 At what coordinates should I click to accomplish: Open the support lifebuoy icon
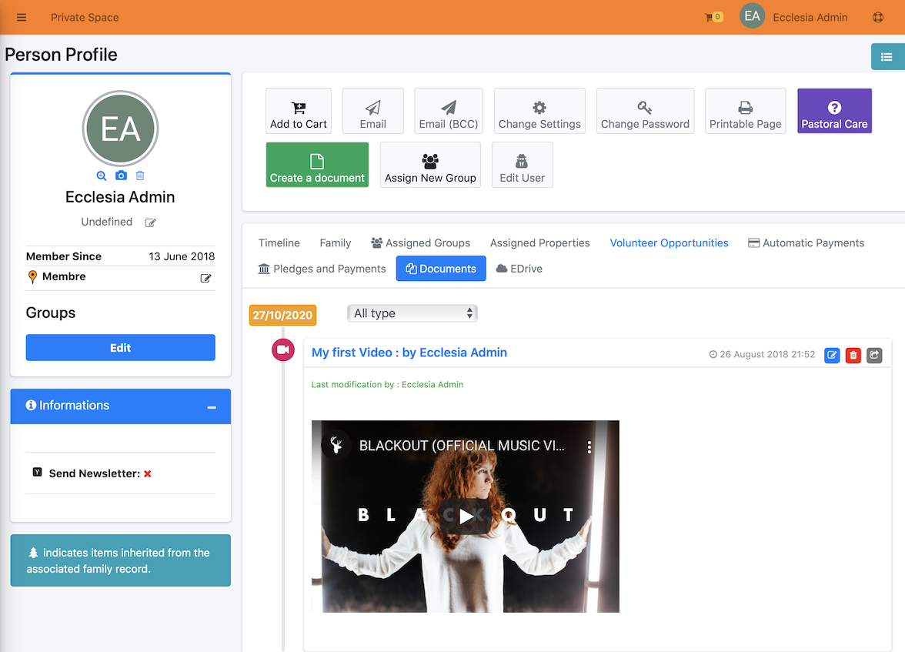[877, 18]
